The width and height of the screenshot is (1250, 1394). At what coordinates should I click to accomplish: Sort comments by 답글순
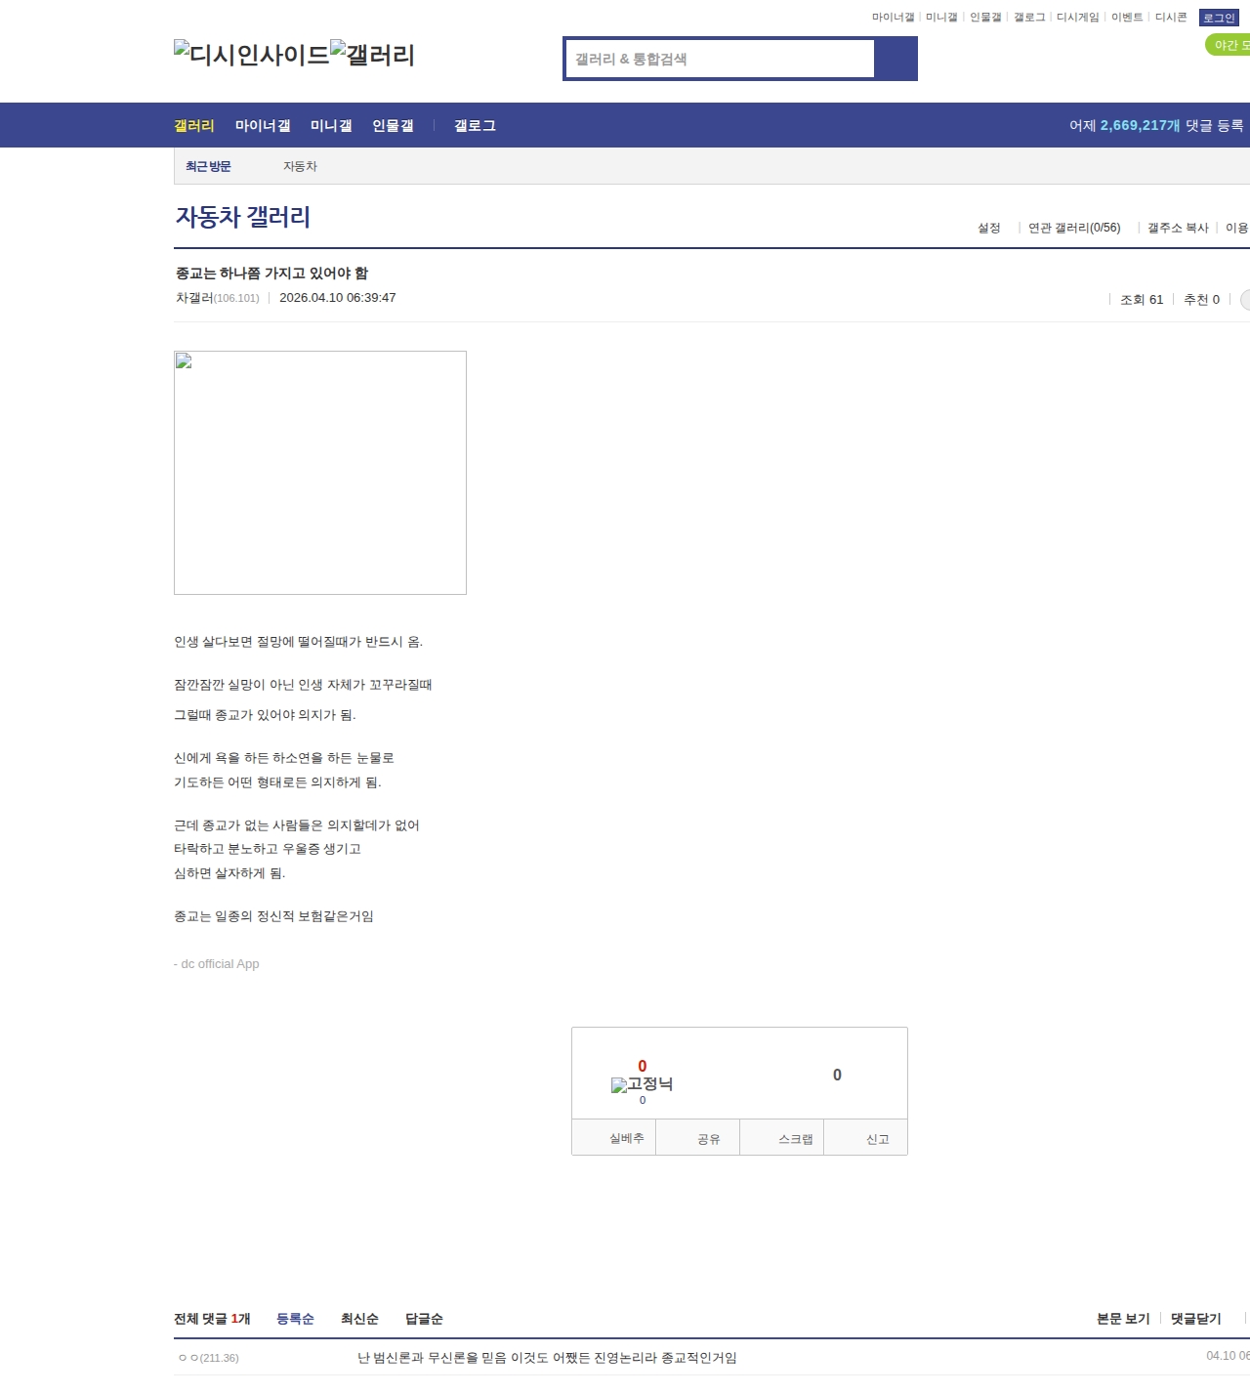point(424,1319)
